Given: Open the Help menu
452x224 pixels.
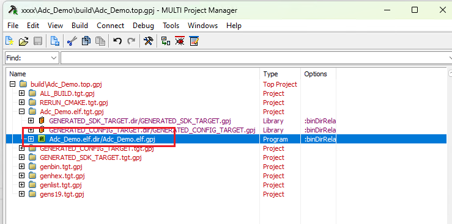Looking at the screenshot, I should pos(234,26).
